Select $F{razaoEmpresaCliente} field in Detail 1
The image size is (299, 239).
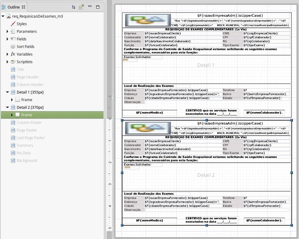click(183, 33)
